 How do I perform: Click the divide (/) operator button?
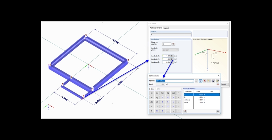179,102
